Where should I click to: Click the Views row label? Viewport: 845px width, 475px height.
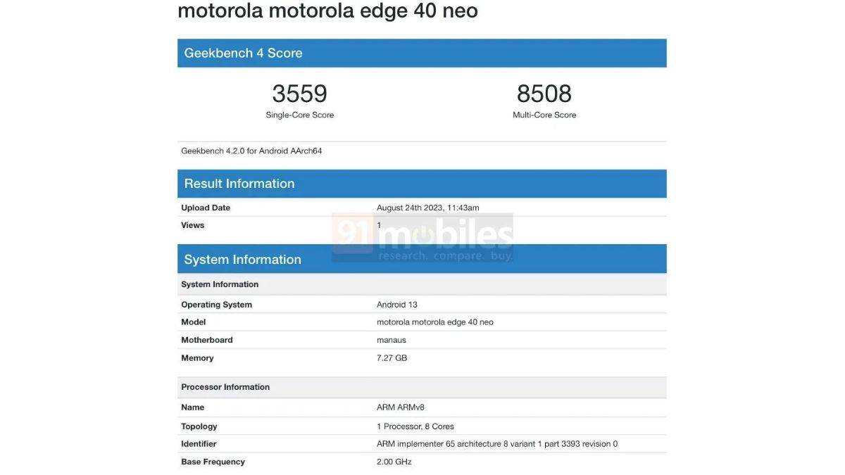pyautogui.click(x=192, y=225)
